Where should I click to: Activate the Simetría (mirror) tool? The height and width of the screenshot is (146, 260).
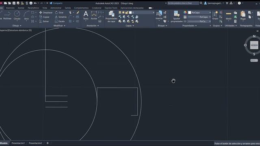point(61,17)
